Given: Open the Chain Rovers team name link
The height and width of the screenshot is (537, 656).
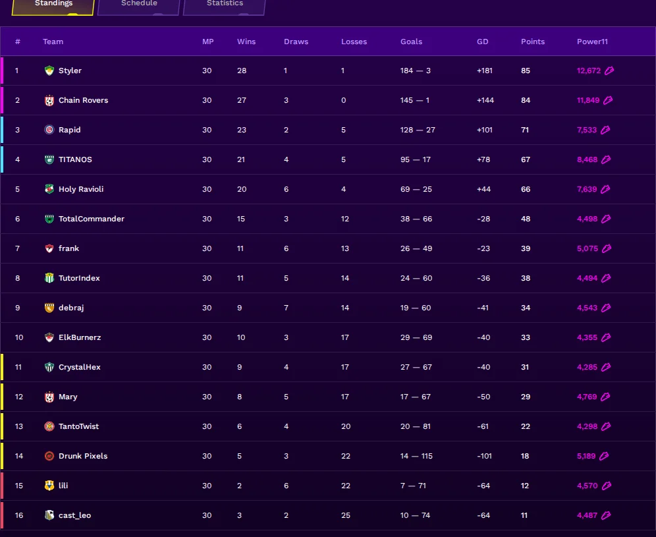Looking at the screenshot, I should pyautogui.click(x=83, y=100).
